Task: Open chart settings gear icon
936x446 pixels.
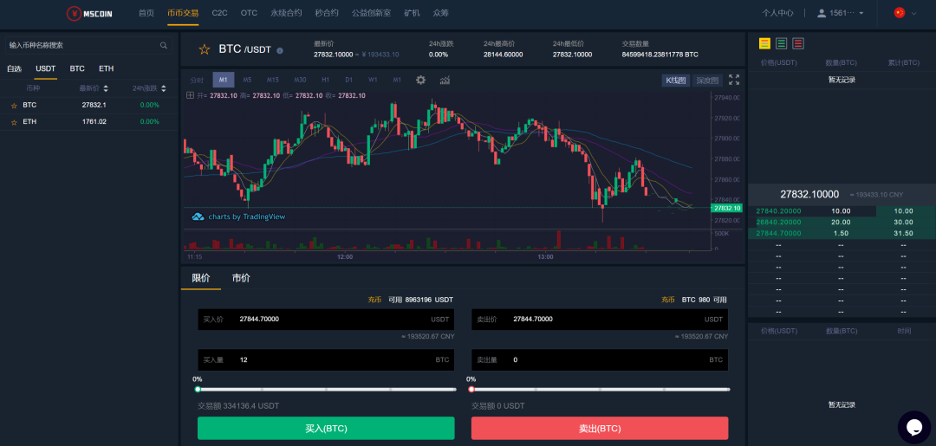Action: coord(420,80)
